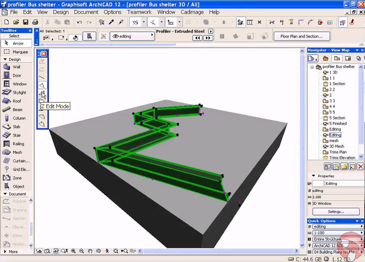Select the Grid Element tool
Screen dimensions: 365x262
(16, 170)
